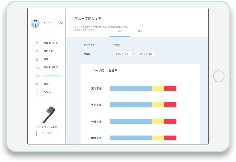Click the home icon beside 検査ポイント
Image resolution: width=236 pixels, height=162 pixels.
pos(37,43)
